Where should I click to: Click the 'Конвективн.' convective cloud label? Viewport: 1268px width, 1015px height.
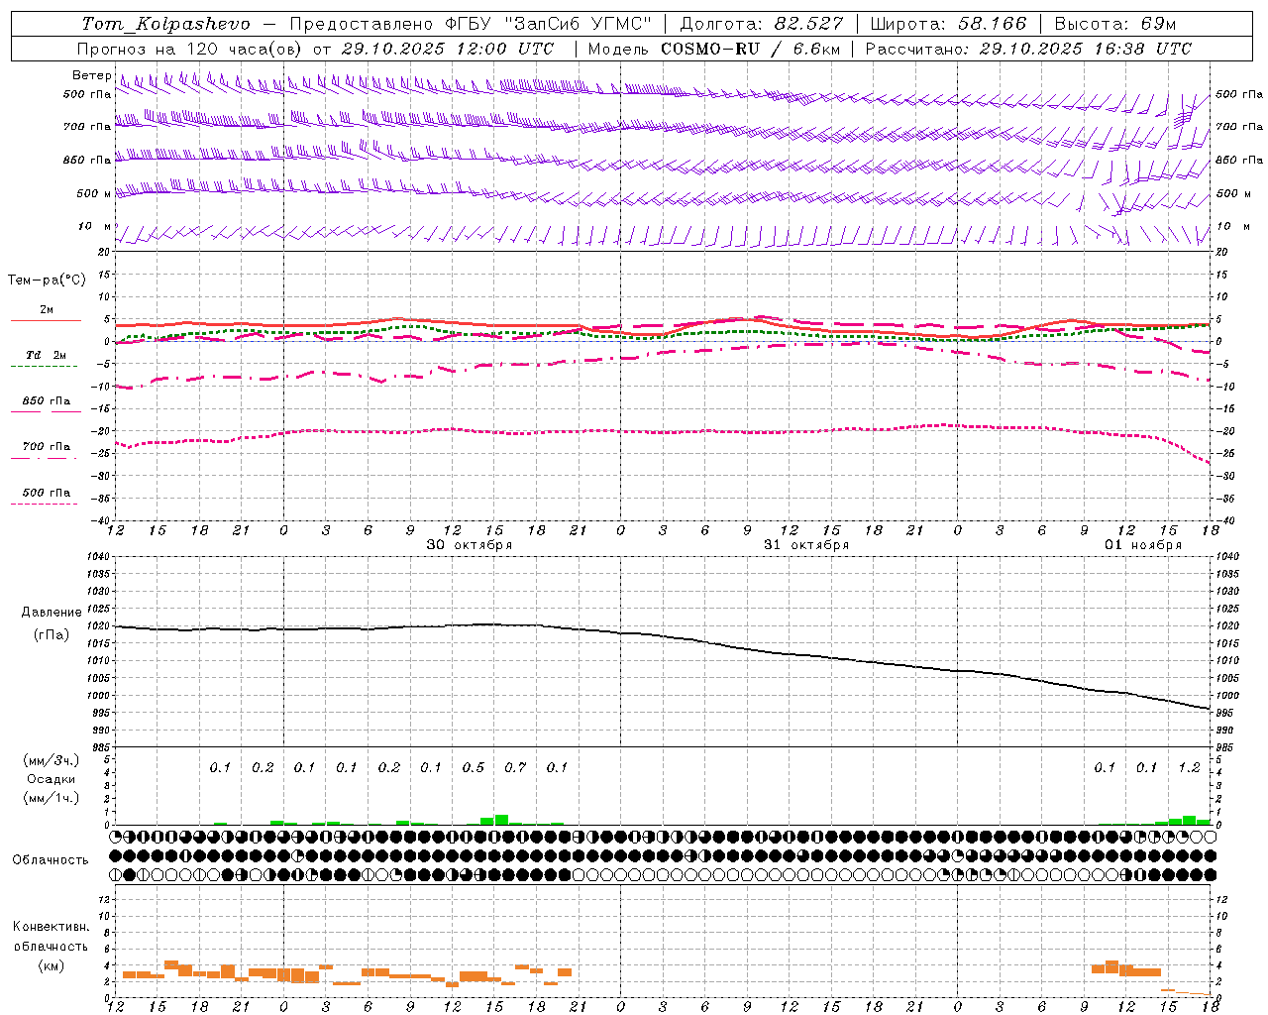coord(52,927)
